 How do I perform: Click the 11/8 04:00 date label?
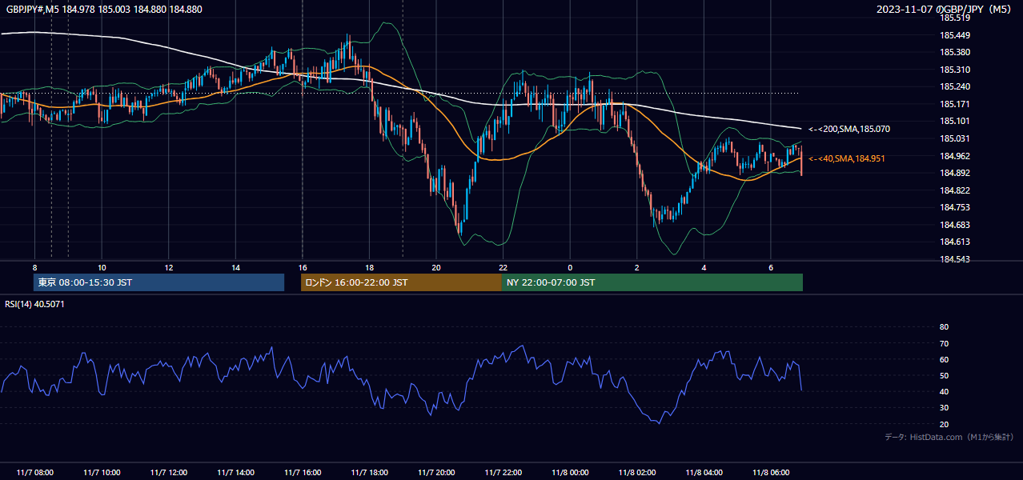[704, 473]
